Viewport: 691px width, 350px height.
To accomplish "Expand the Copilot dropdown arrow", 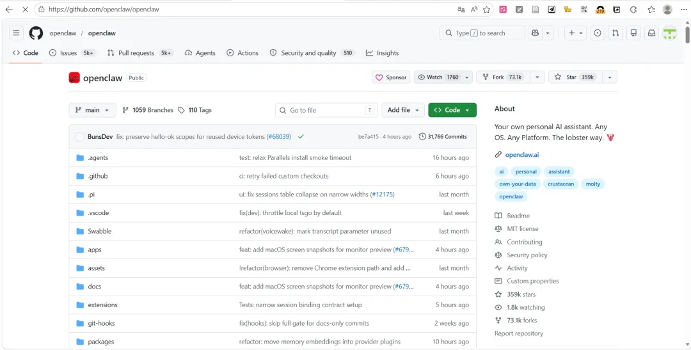I will tap(547, 33).
